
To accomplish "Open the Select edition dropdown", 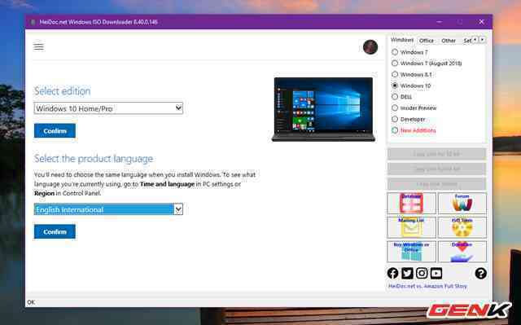I will point(108,108).
